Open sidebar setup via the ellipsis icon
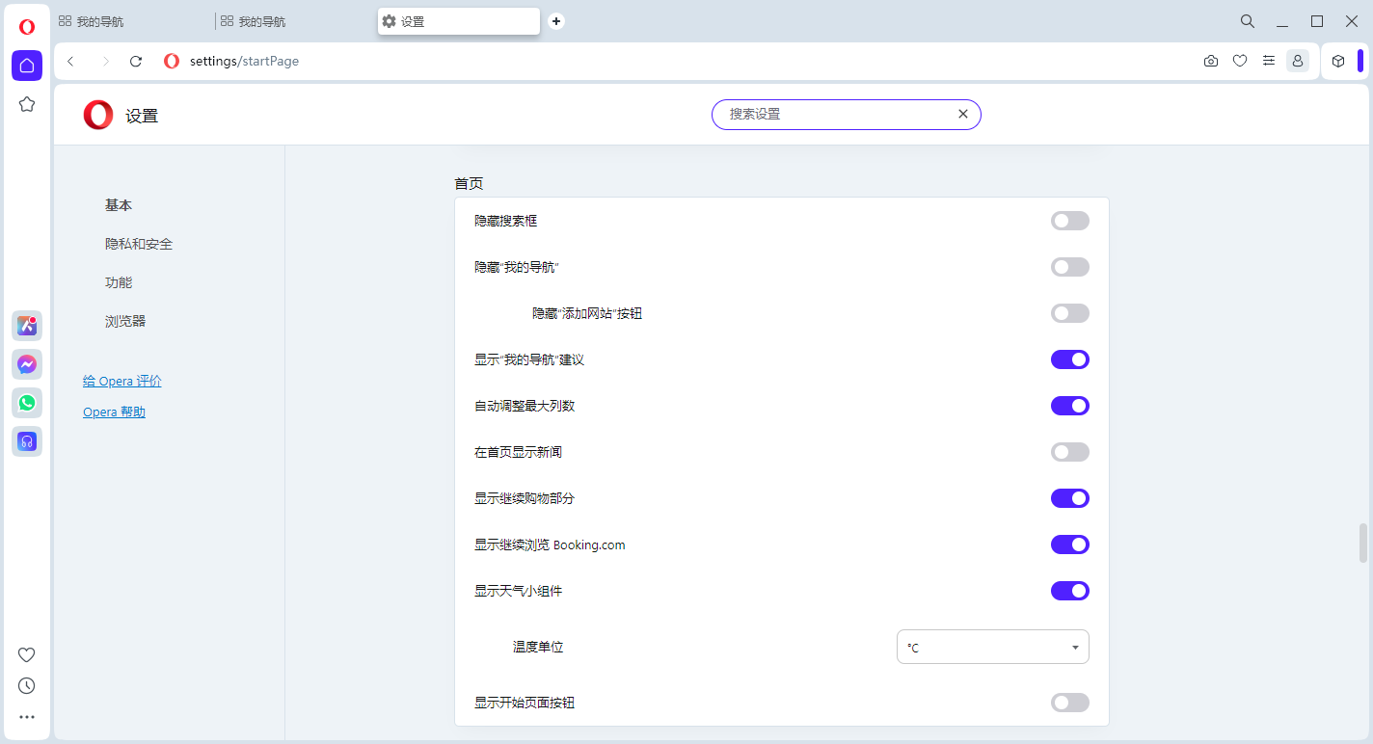The width and height of the screenshot is (1373, 744). click(x=26, y=716)
